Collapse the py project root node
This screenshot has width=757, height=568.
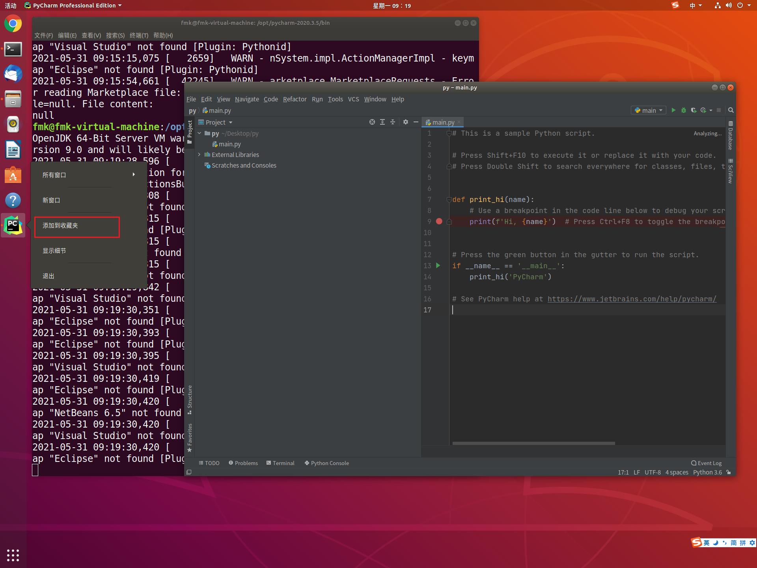[x=200, y=133]
